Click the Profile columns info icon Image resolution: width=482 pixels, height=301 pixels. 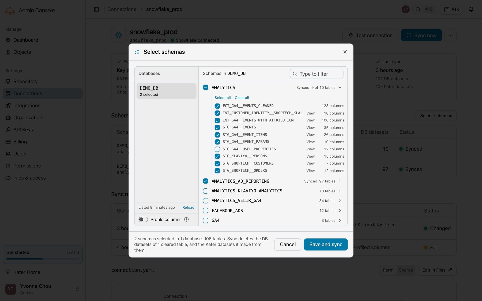click(x=186, y=219)
